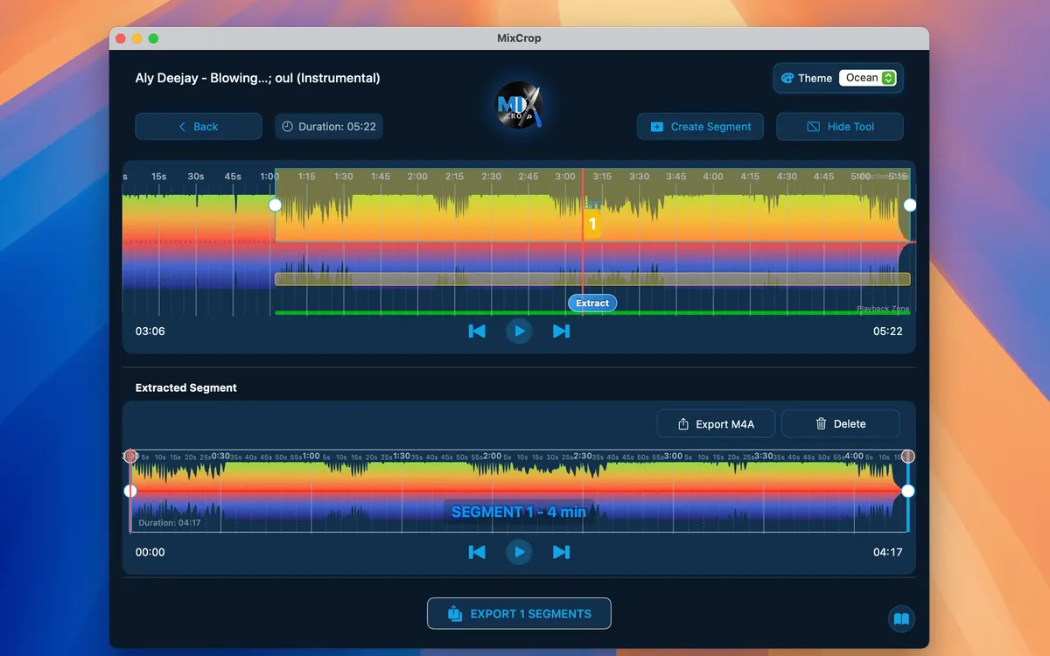Select segment marker 1 on waveform
1050x656 pixels.
[592, 225]
